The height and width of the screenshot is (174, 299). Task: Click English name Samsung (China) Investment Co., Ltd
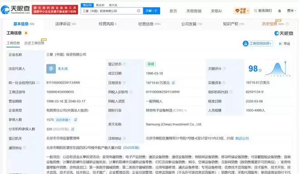(174, 125)
